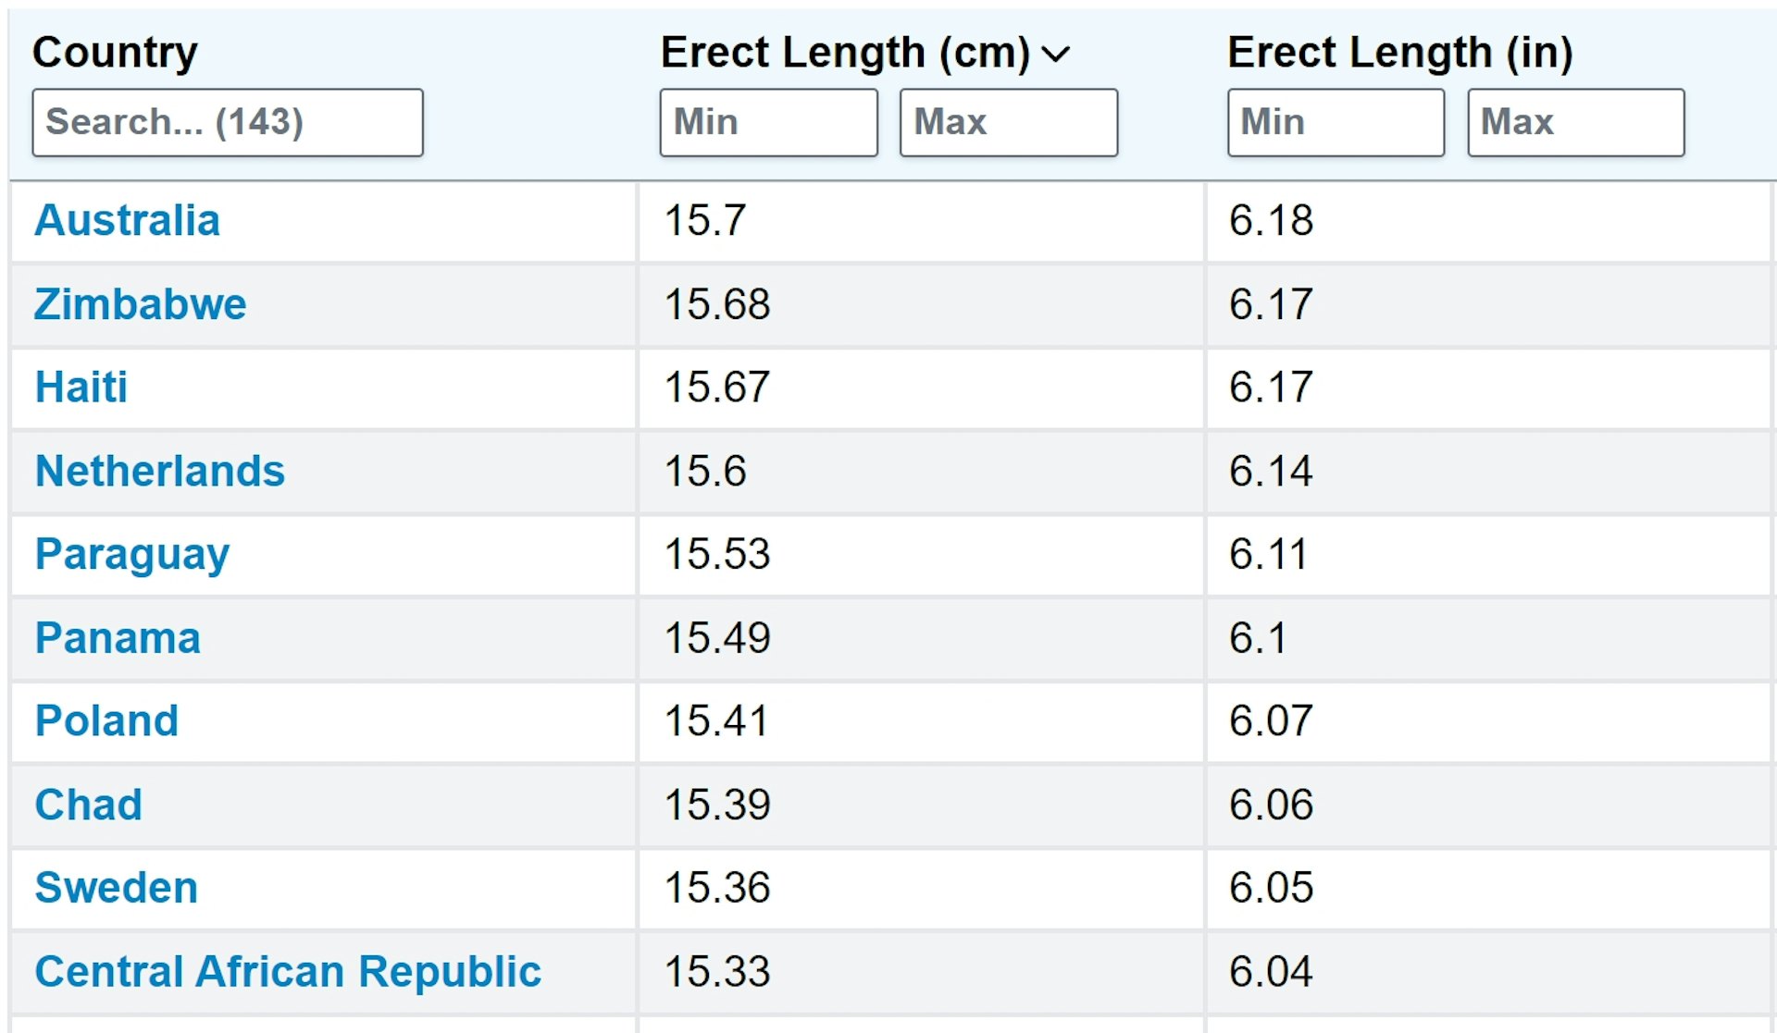
Task: Select the Paraguay link
Action: click(132, 555)
